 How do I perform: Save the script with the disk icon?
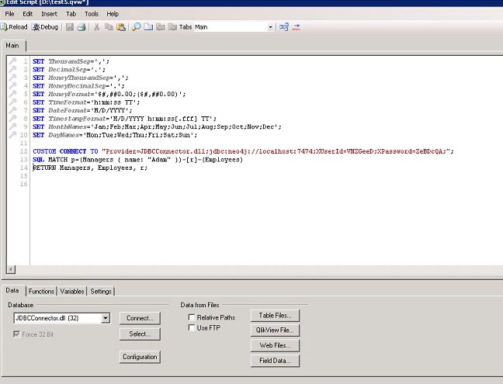click(x=69, y=27)
